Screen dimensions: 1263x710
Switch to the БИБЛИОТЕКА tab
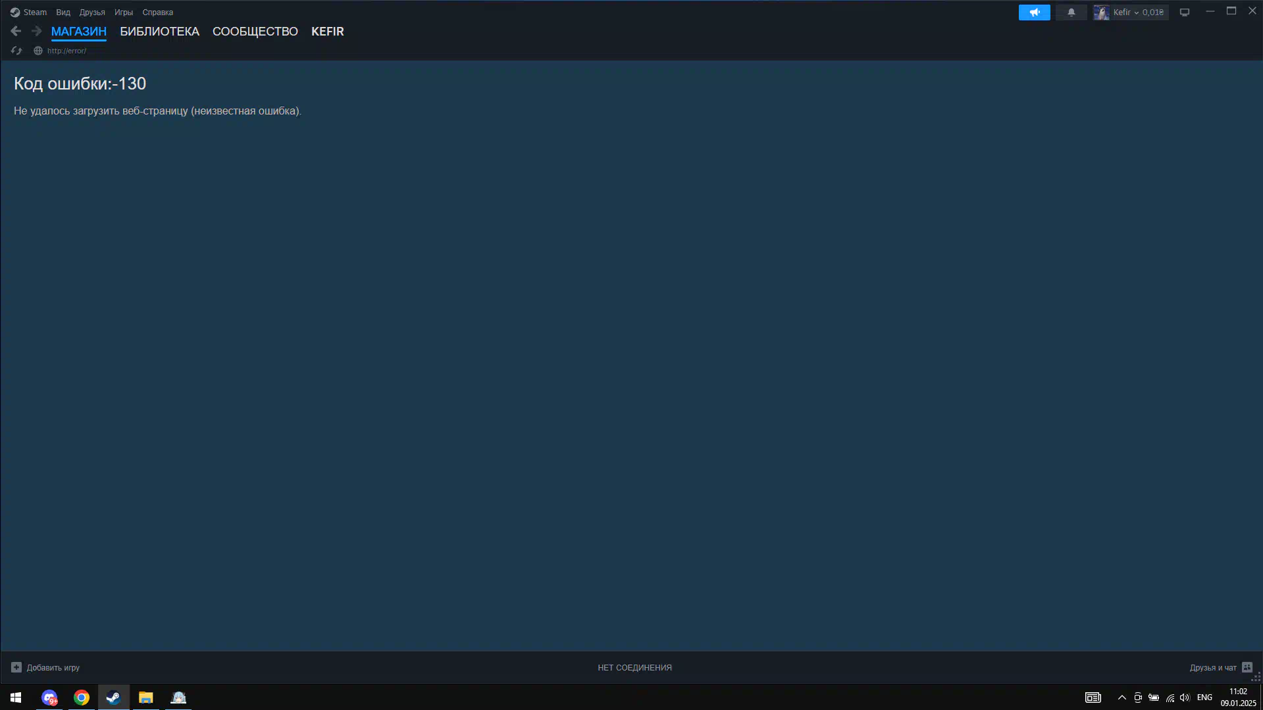click(159, 32)
